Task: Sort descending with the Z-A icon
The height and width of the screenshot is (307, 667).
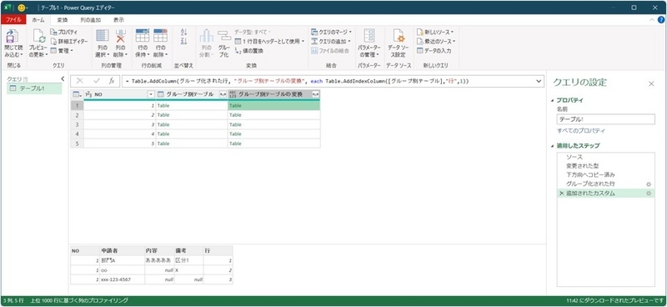Action: pyautogui.click(x=183, y=42)
